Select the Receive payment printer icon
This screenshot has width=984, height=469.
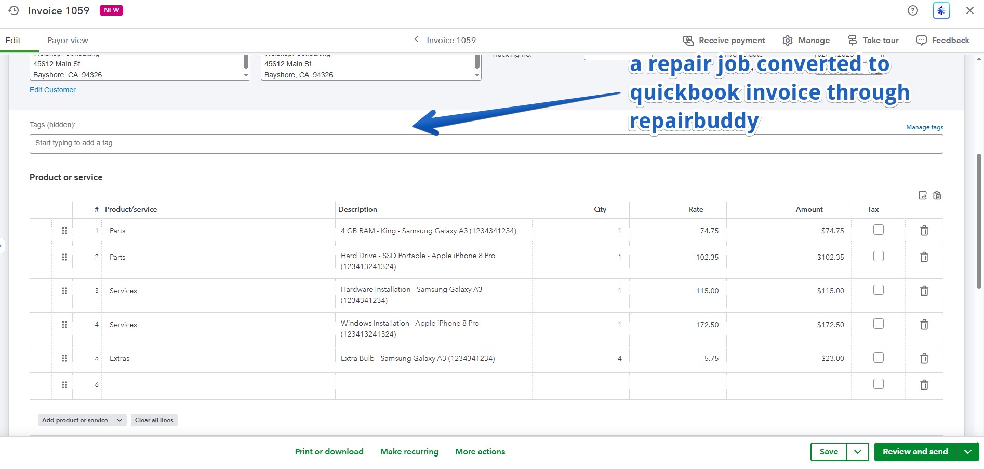click(688, 40)
